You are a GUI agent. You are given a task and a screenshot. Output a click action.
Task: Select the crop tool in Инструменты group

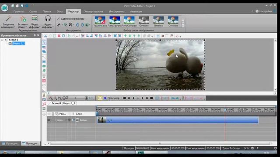70,25
